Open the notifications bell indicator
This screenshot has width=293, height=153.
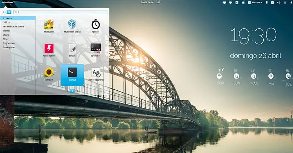(291, 3)
